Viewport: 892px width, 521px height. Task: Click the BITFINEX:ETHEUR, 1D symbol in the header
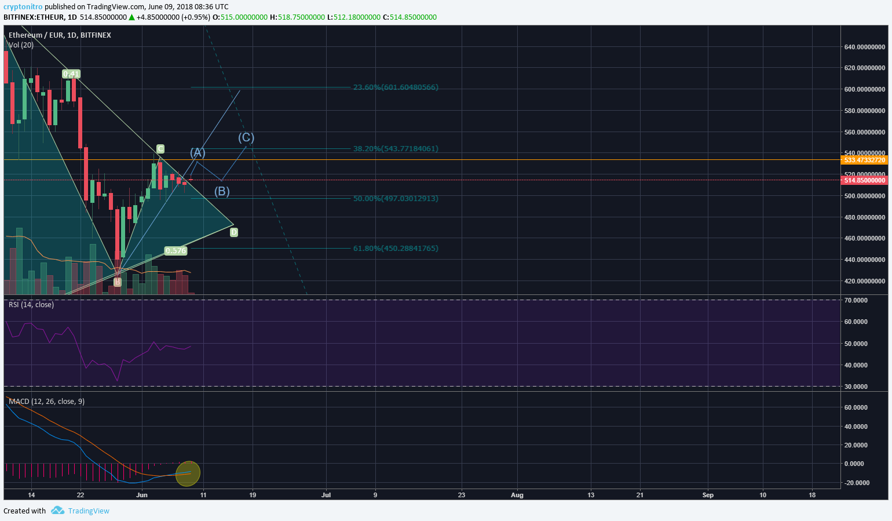click(x=41, y=17)
